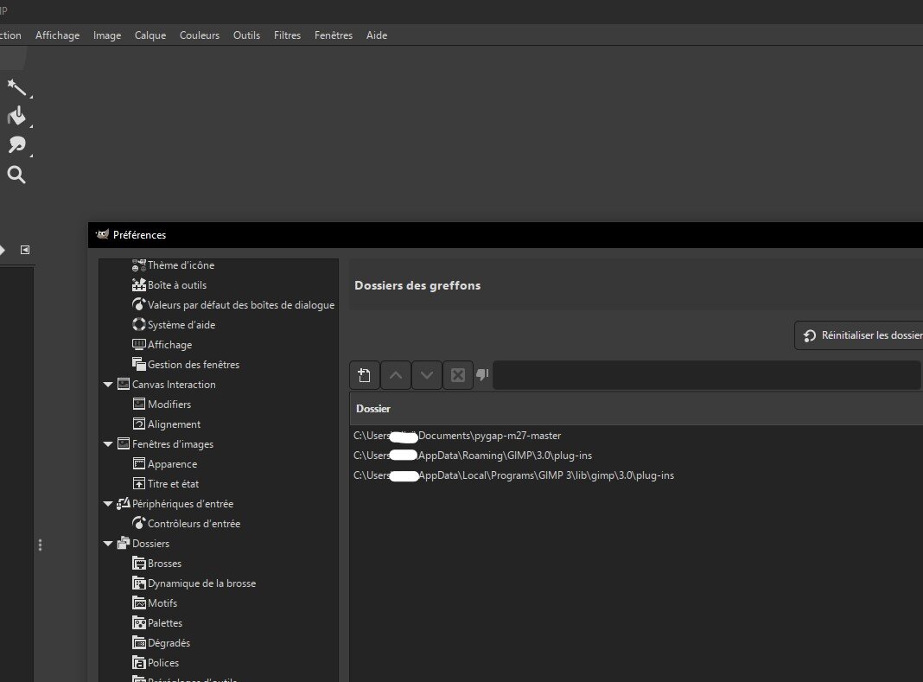923x682 pixels.
Task: Select the AppData\Roaming\GIMP\3.0\plug-ins path row
Action: click(636, 456)
